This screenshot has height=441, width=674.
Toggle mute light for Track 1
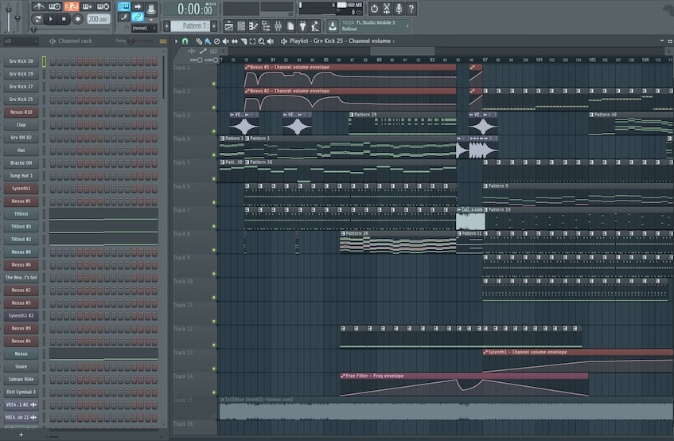coord(214,84)
